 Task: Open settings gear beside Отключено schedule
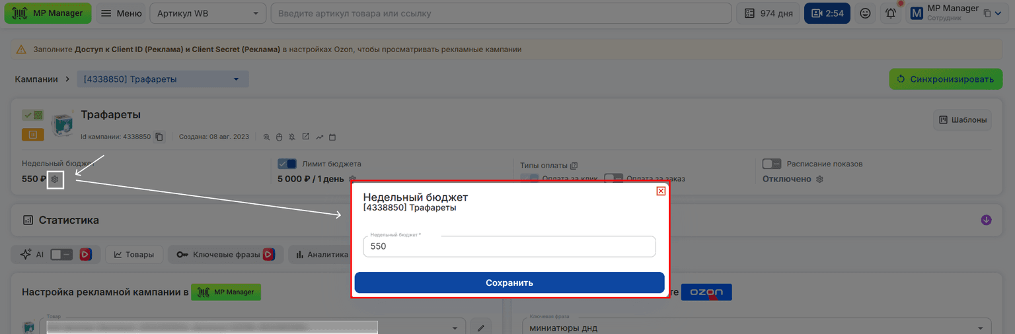819,179
